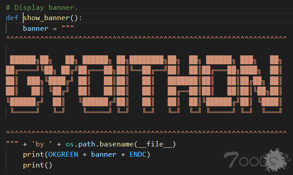
Task: Click the __file__ argument
Action: pos(155,144)
